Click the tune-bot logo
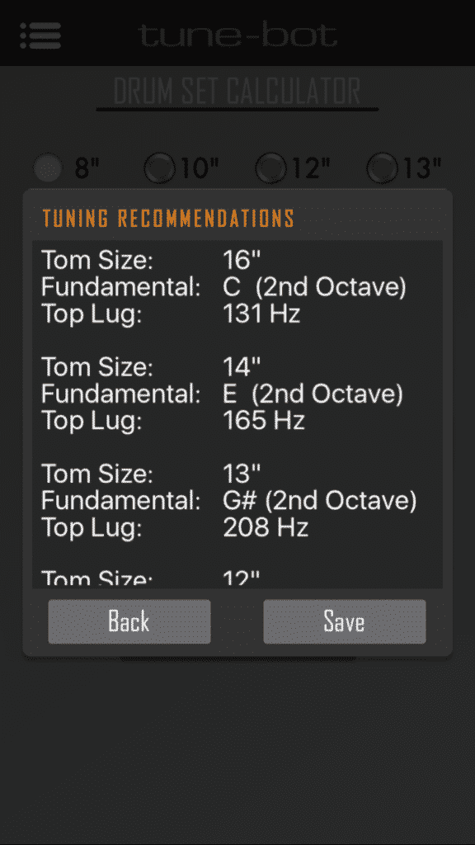Screen dimensions: 475x845 237,35
